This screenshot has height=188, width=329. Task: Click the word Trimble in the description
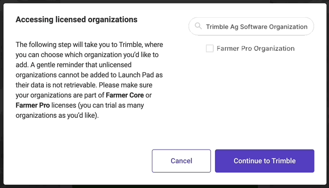130,45
